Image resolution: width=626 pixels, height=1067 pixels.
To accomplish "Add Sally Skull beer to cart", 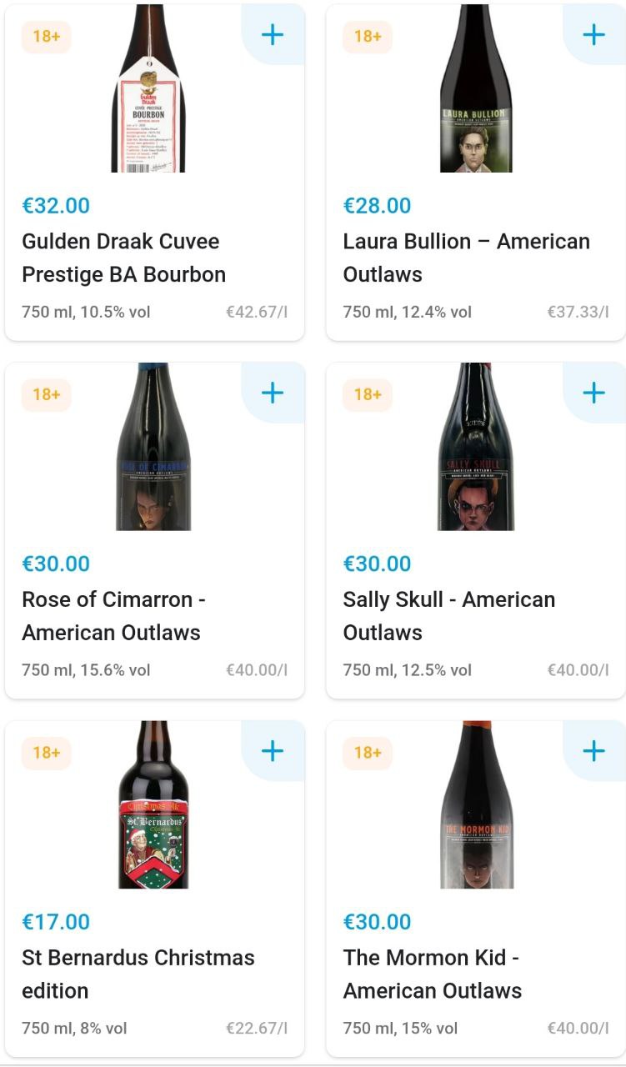I will pos(593,393).
